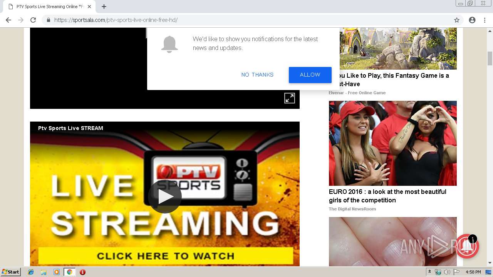
Task: Click the Show desktop button
Action: 489,272
